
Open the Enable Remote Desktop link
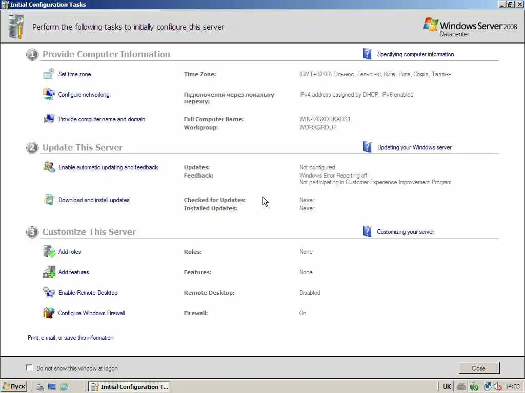88,292
